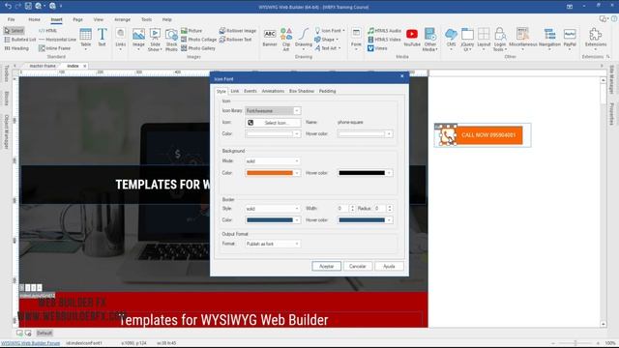619x348 pixels.
Task: Open Miscellaneous objects
Action: pos(522,39)
